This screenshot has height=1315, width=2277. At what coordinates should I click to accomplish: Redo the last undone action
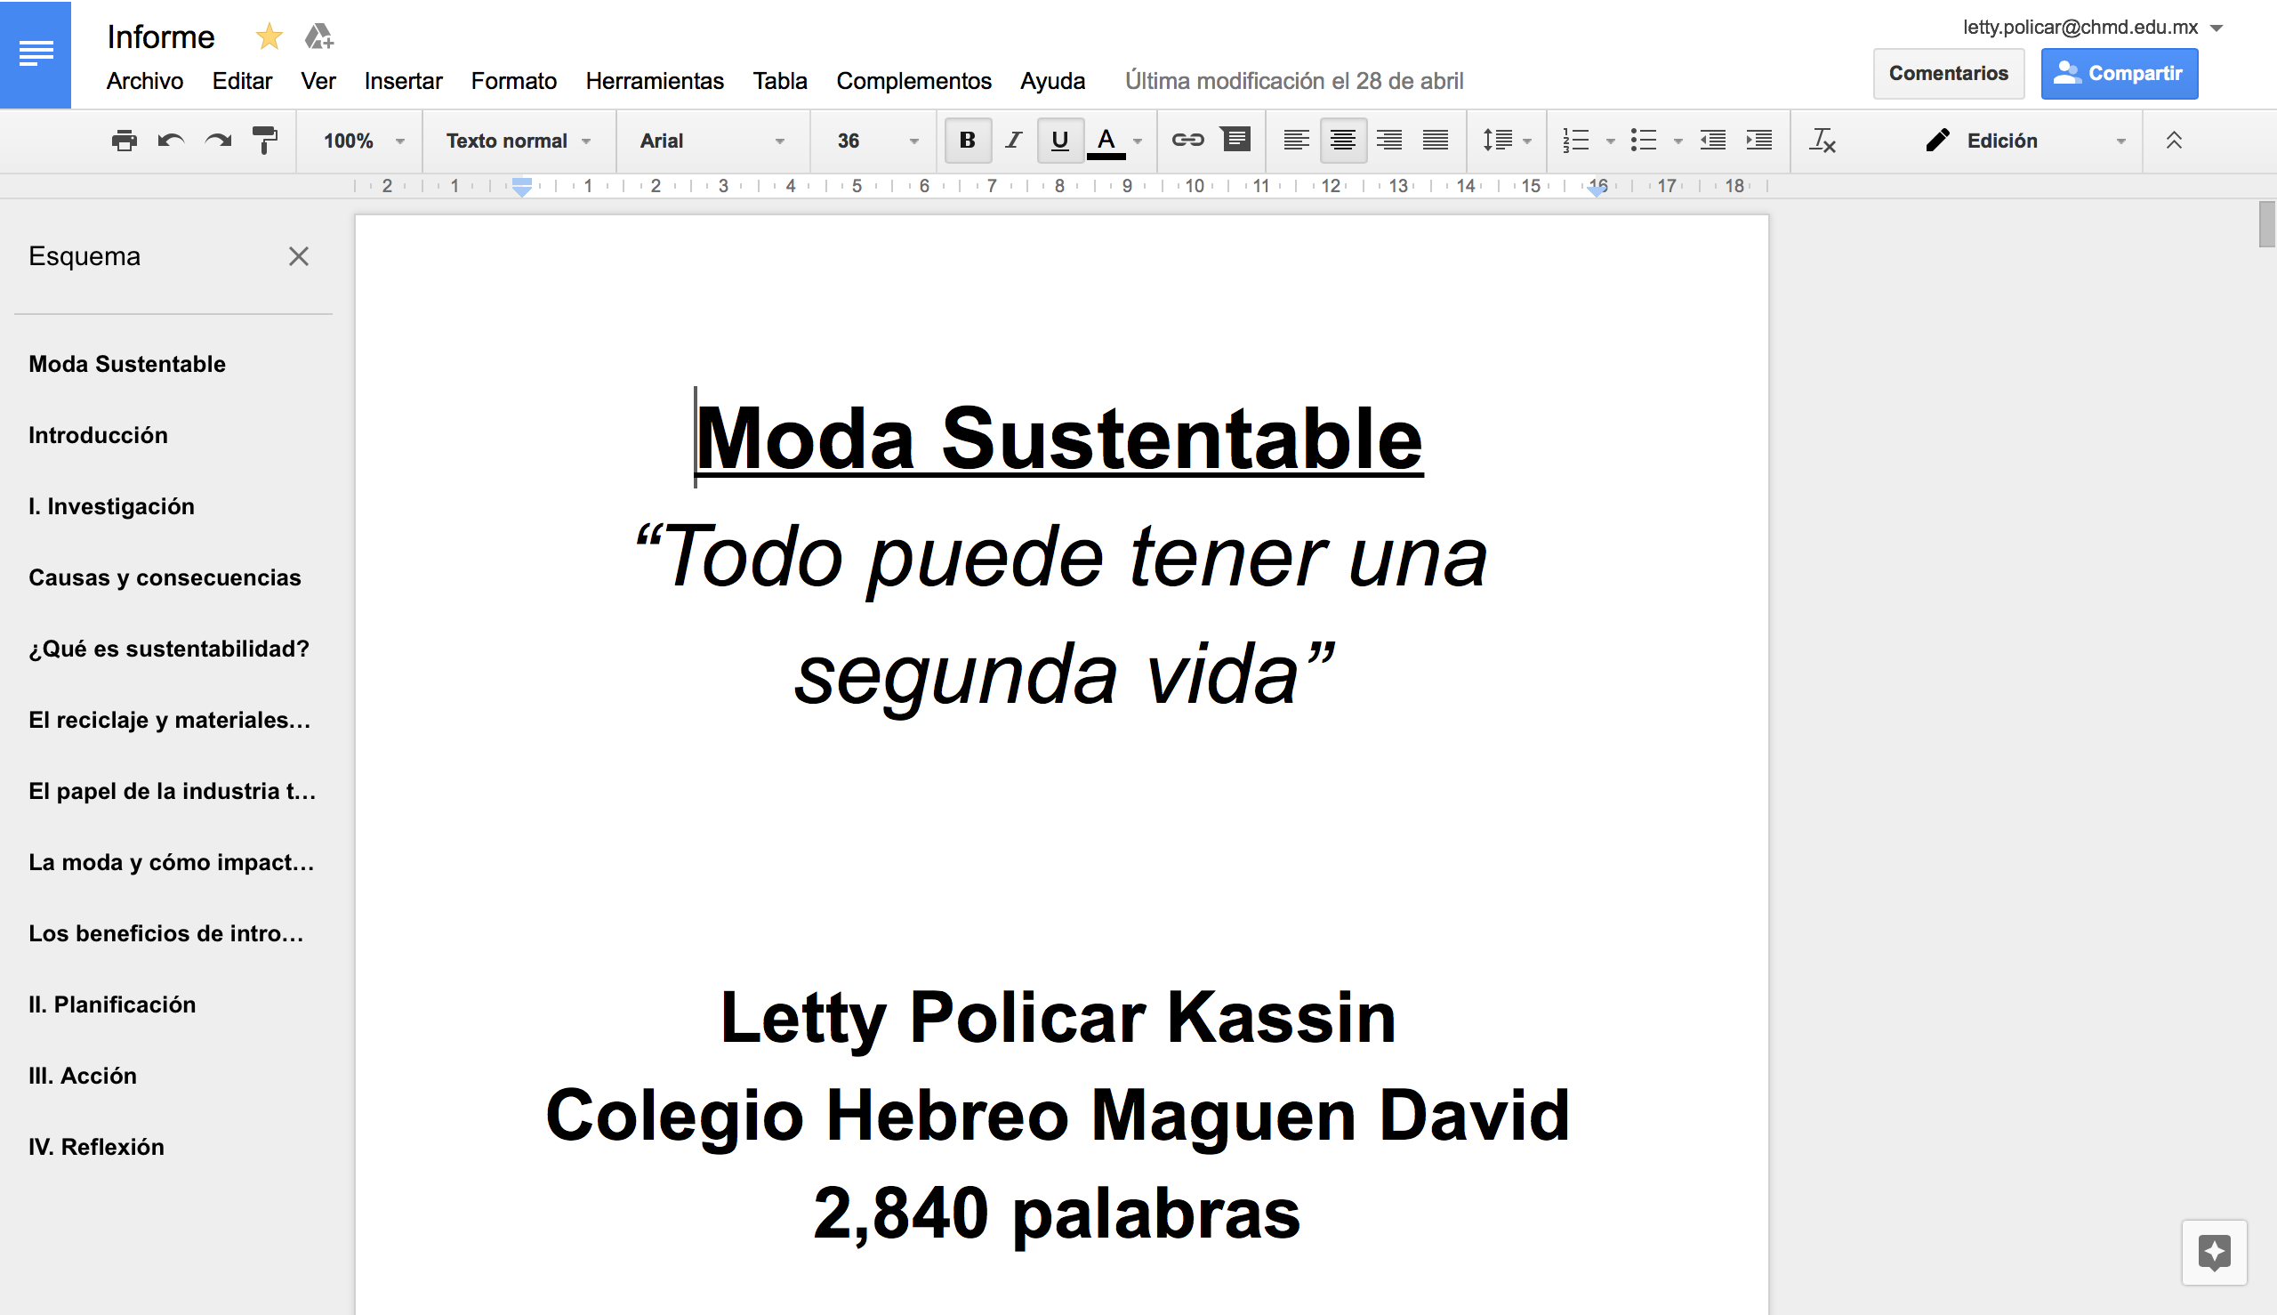click(218, 140)
